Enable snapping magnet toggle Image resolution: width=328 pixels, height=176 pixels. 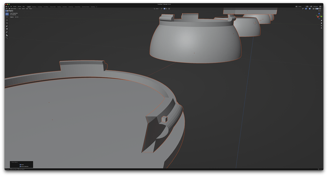[164, 9]
